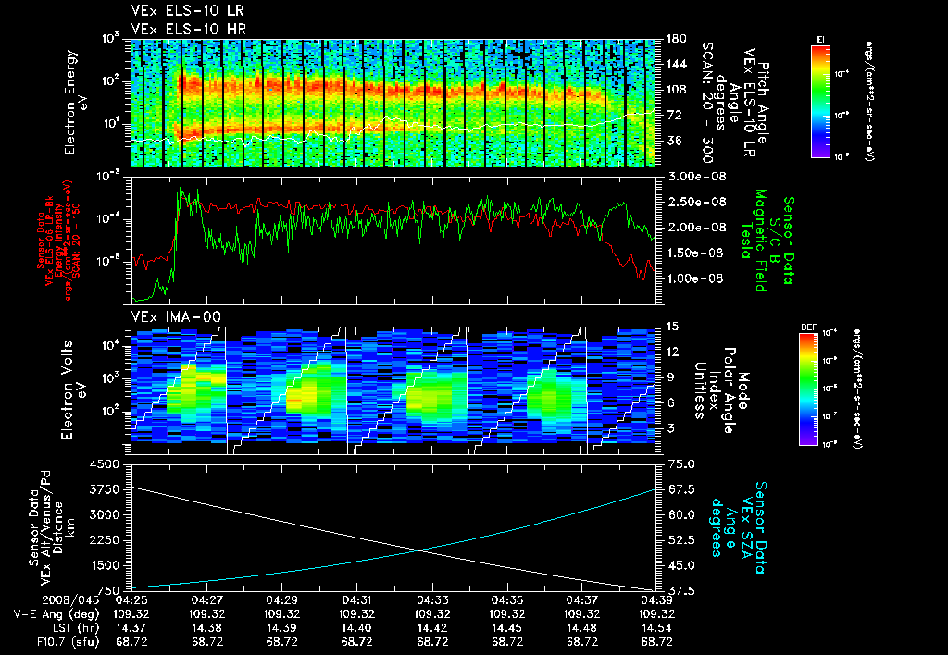This screenshot has height=655, width=948.
Task: Click the 1500 km altitude tick label
Action: click(104, 565)
